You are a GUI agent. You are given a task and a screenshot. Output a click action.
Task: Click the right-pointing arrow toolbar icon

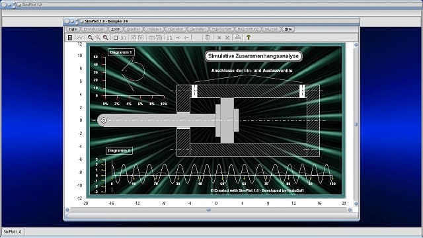(x=178, y=38)
